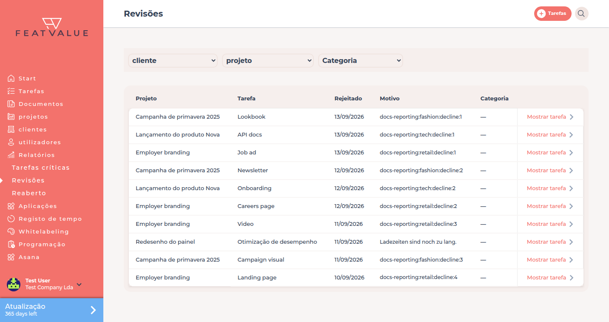The image size is (609, 322).
Task: Click the Start home icon in sidebar
Action: [11, 78]
